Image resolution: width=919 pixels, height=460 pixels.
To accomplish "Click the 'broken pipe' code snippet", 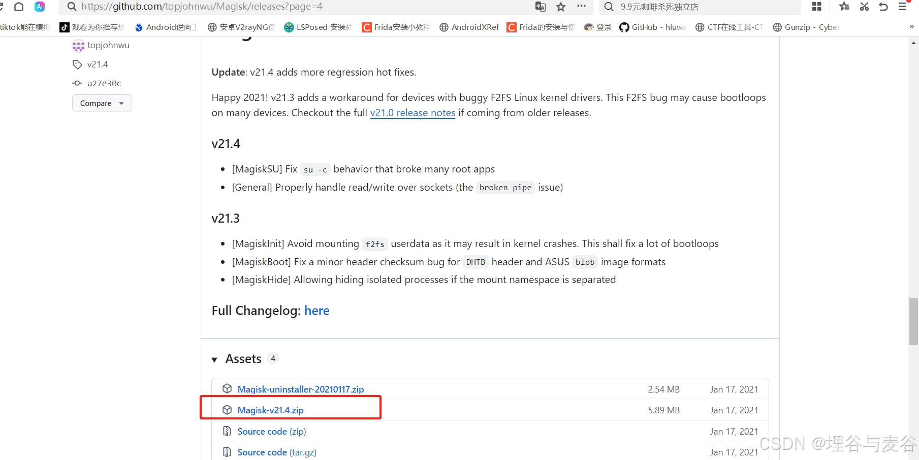I will (x=505, y=188).
